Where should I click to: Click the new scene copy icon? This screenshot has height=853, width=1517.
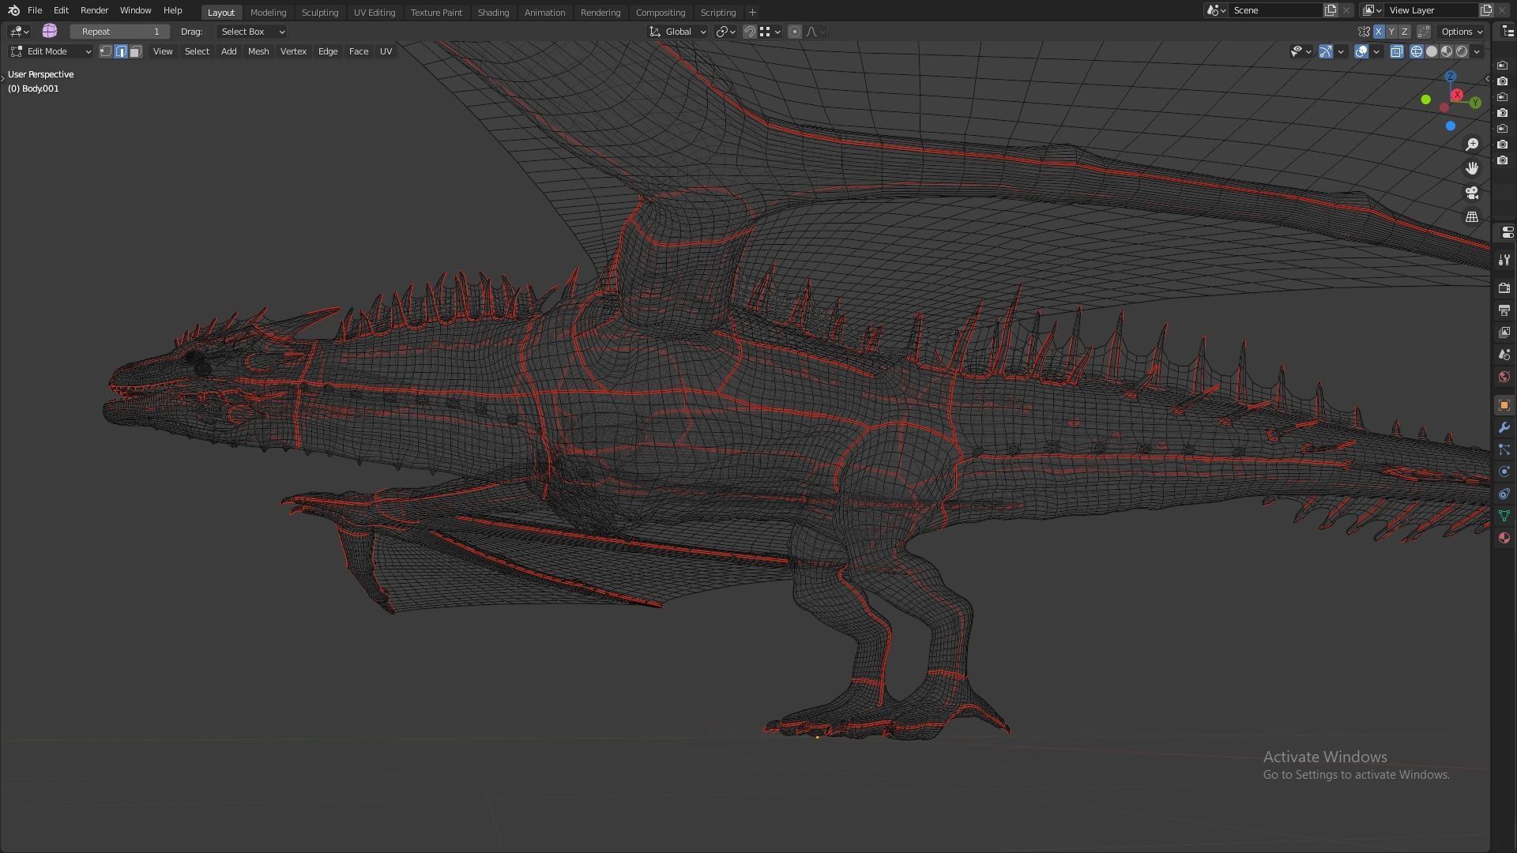point(1331,10)
